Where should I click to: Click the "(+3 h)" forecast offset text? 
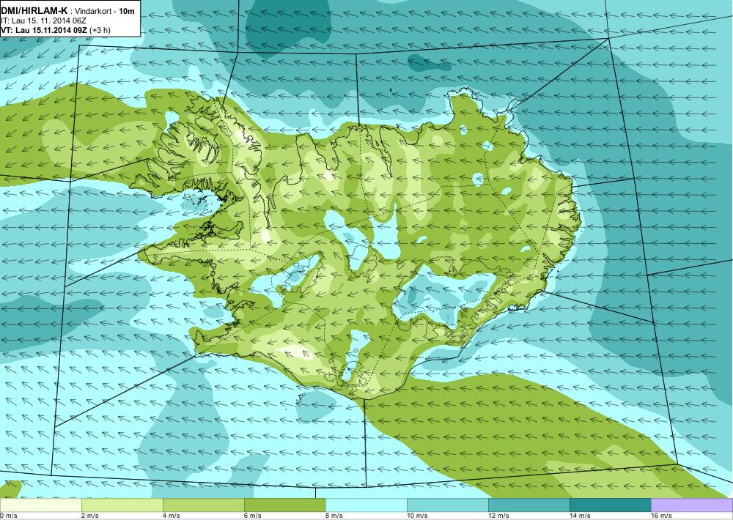tap(100, 30)
